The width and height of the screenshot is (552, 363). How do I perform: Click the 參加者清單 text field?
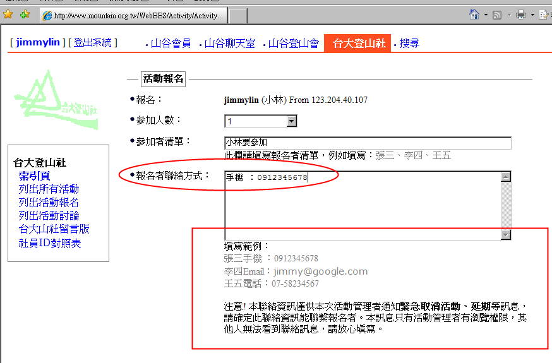[368, 143]
